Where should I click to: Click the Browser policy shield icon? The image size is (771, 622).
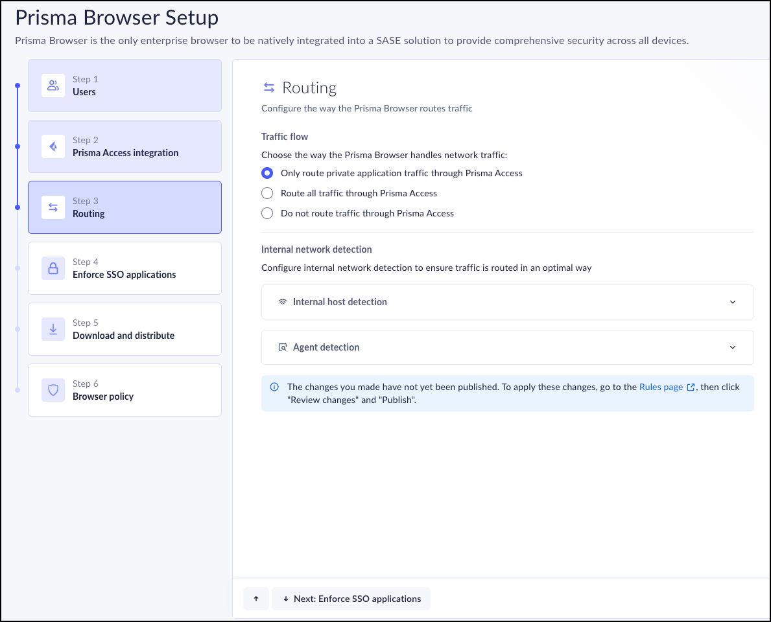(x=53, y=390)
